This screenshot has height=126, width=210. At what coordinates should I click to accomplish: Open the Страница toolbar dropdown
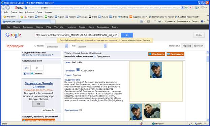click(x=170, y=21)
